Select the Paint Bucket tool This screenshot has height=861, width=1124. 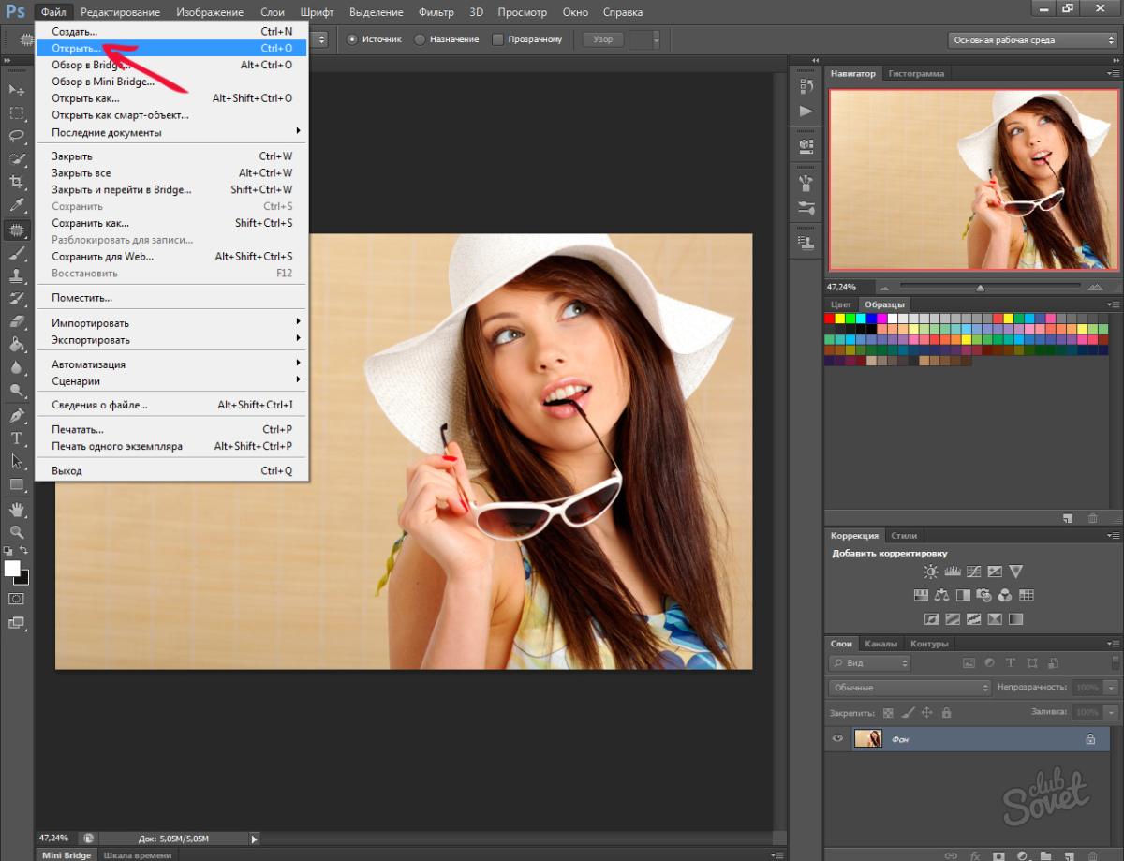(x=16, y=345)
